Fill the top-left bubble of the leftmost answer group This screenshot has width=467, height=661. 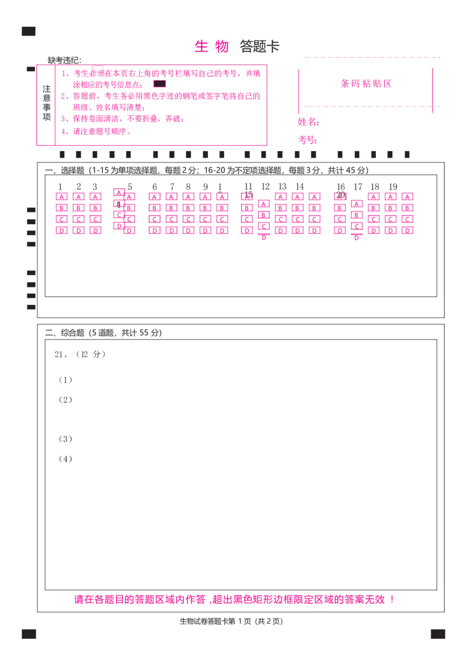[61, 197]
